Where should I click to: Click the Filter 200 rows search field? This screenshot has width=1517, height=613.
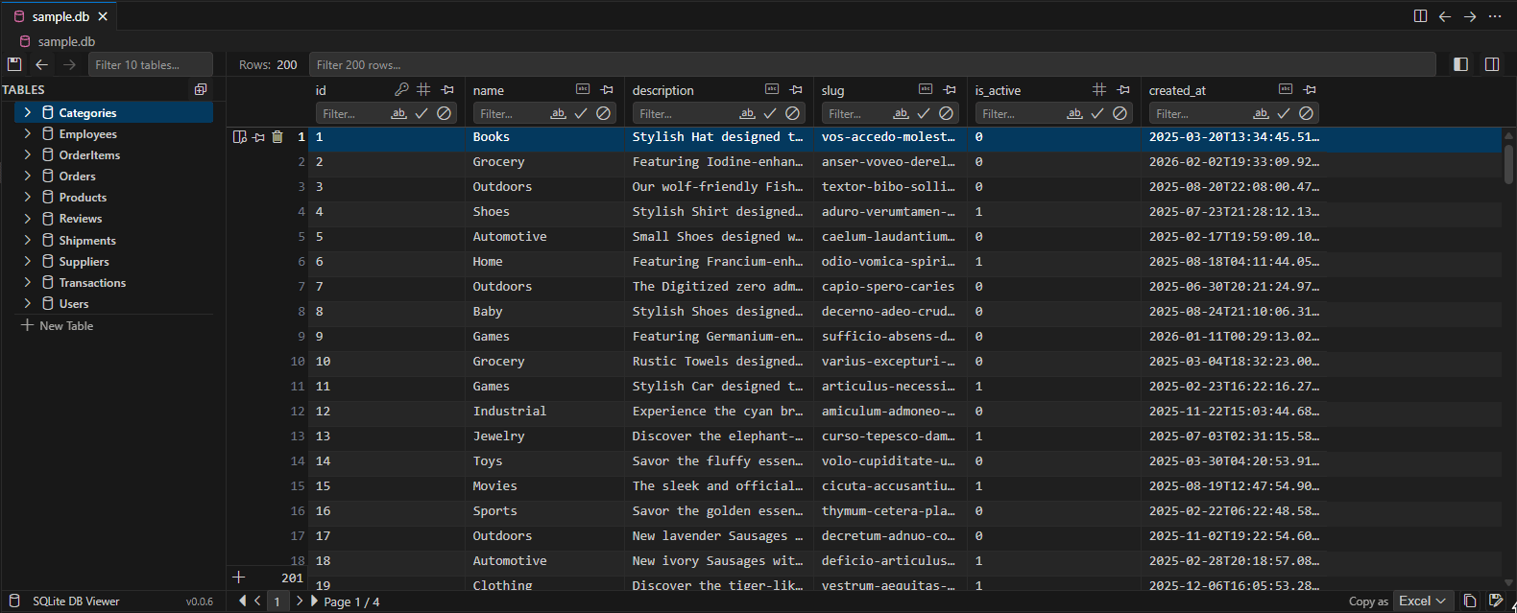tap(872, 64)
